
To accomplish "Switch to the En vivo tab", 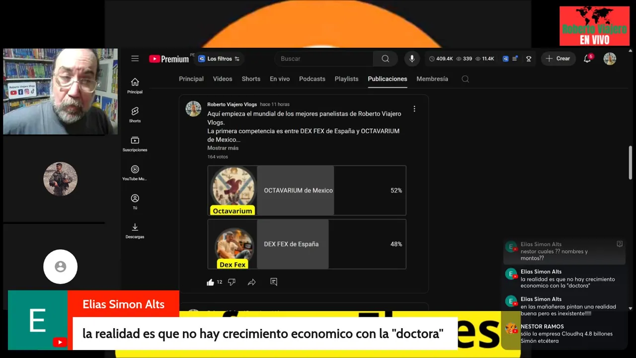I will click(280, 79).
